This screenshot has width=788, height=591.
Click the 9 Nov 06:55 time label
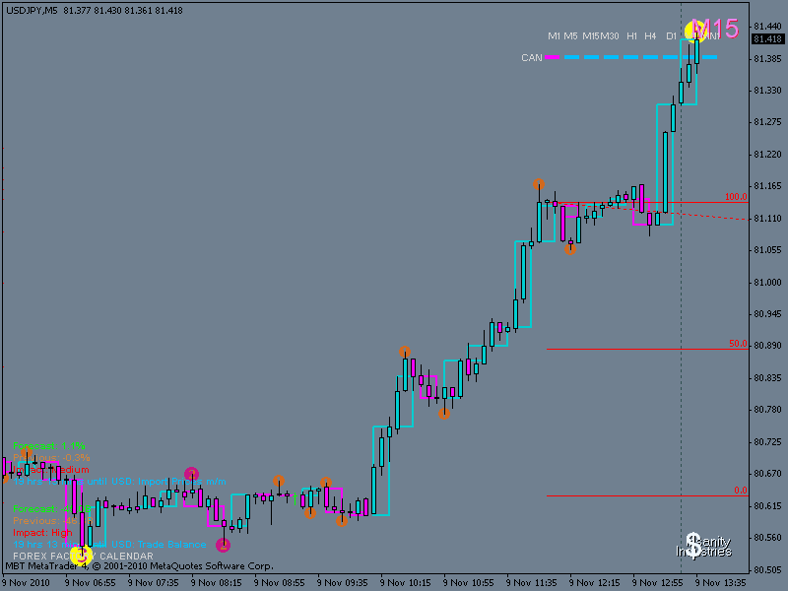90,583
